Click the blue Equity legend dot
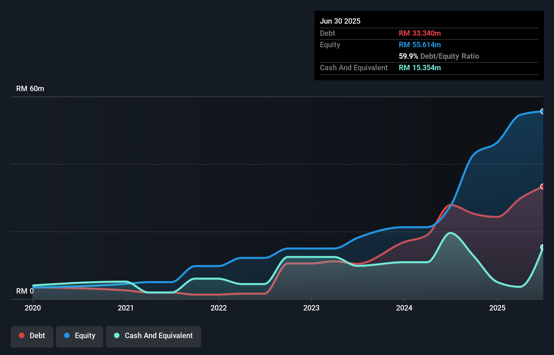The image size is (554, 355). tap(67, 335)
